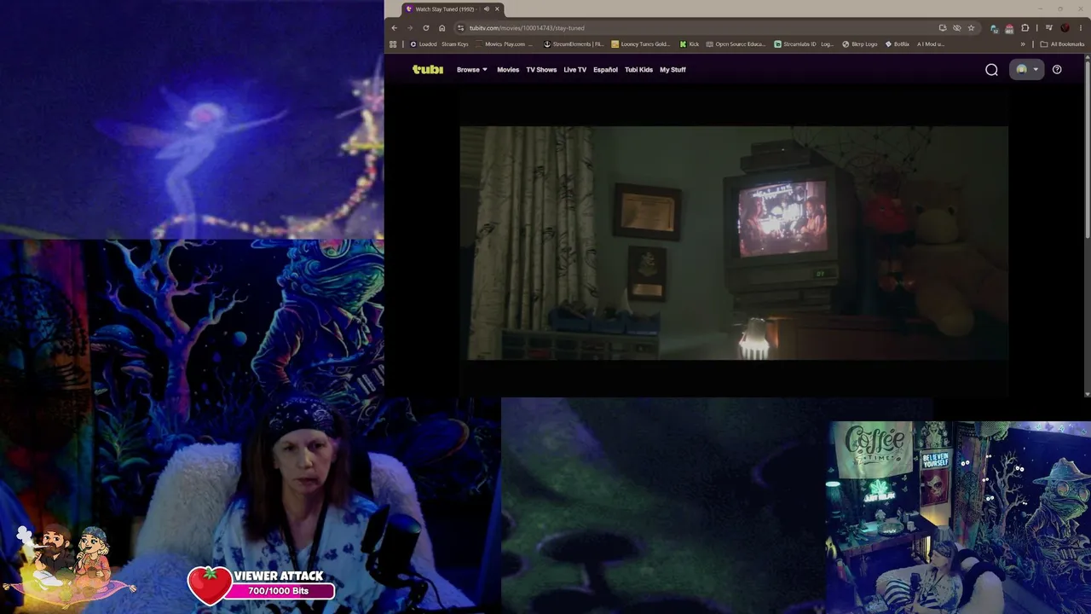Switch to Live TV
This screenshot has height=614, width=1091.
click(575, 70)
